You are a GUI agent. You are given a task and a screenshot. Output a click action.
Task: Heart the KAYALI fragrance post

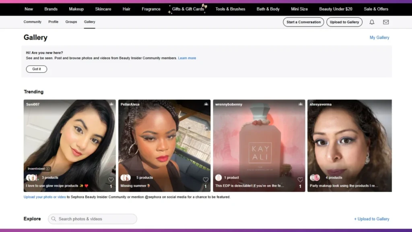(300, 180)
